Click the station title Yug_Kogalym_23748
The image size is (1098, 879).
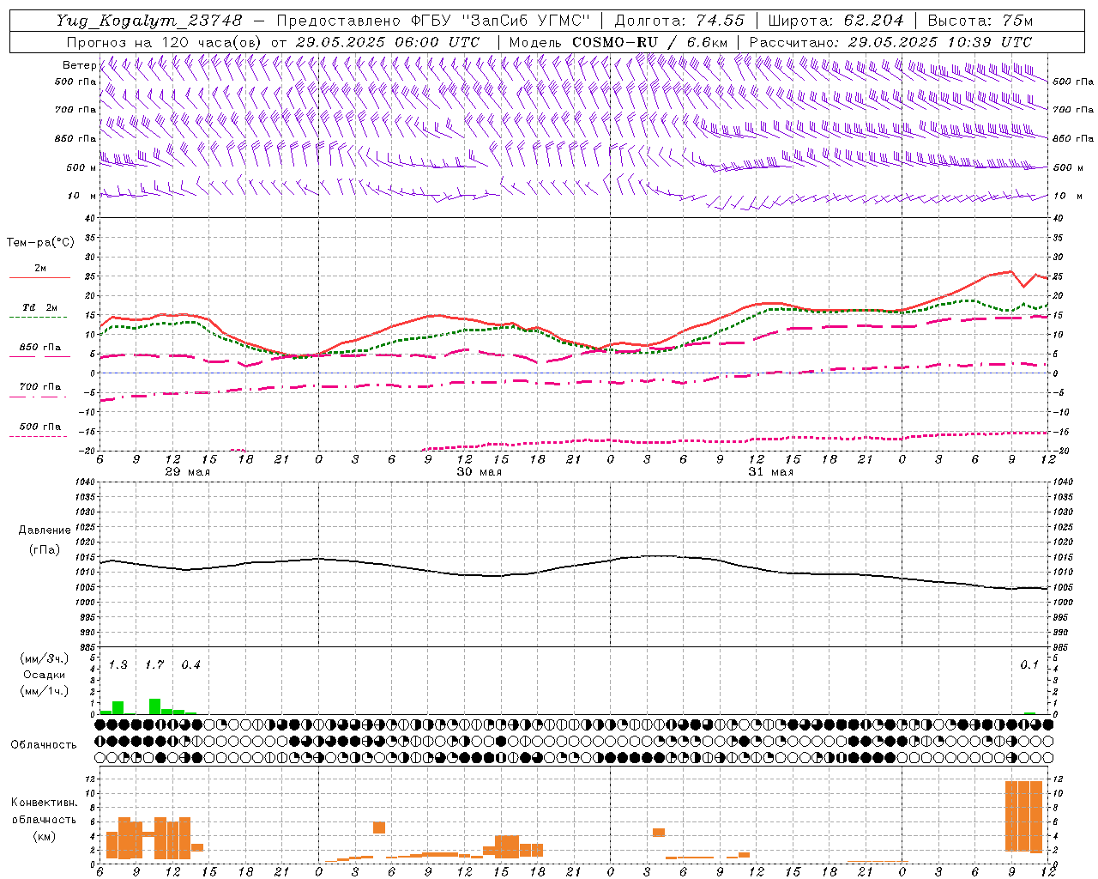(149, 21)
